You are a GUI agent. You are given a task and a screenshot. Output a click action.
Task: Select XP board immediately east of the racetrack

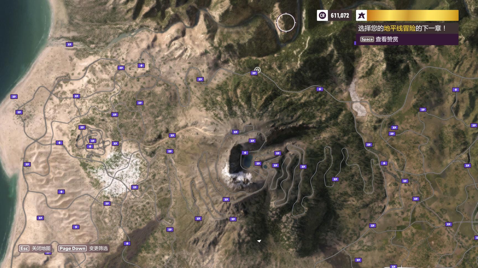(x=115, y=144)
